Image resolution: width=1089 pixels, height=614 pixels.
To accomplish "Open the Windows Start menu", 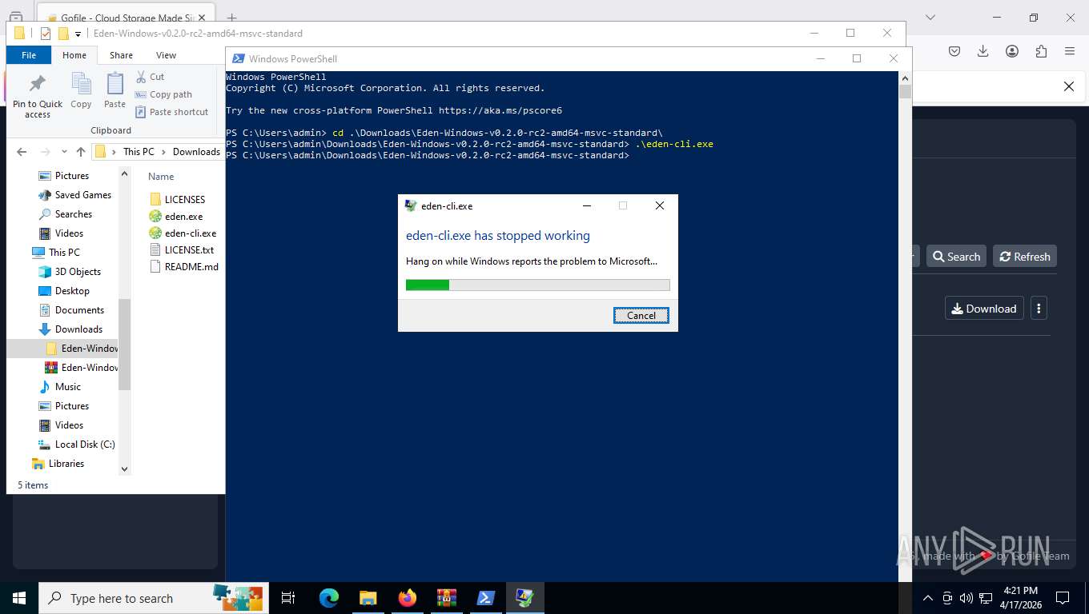I will (19, 598).
